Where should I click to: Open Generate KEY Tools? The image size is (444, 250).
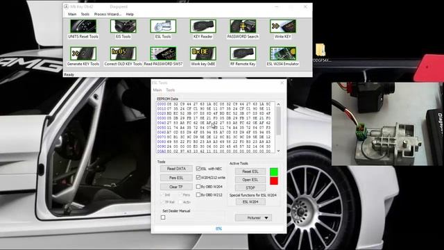[x=83, y=53]
